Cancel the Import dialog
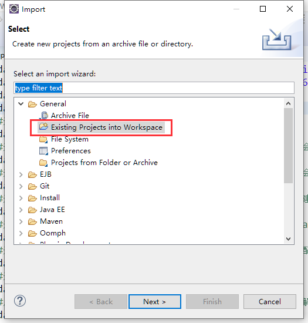This screenshot has width=308, height=323. (270, 302)
